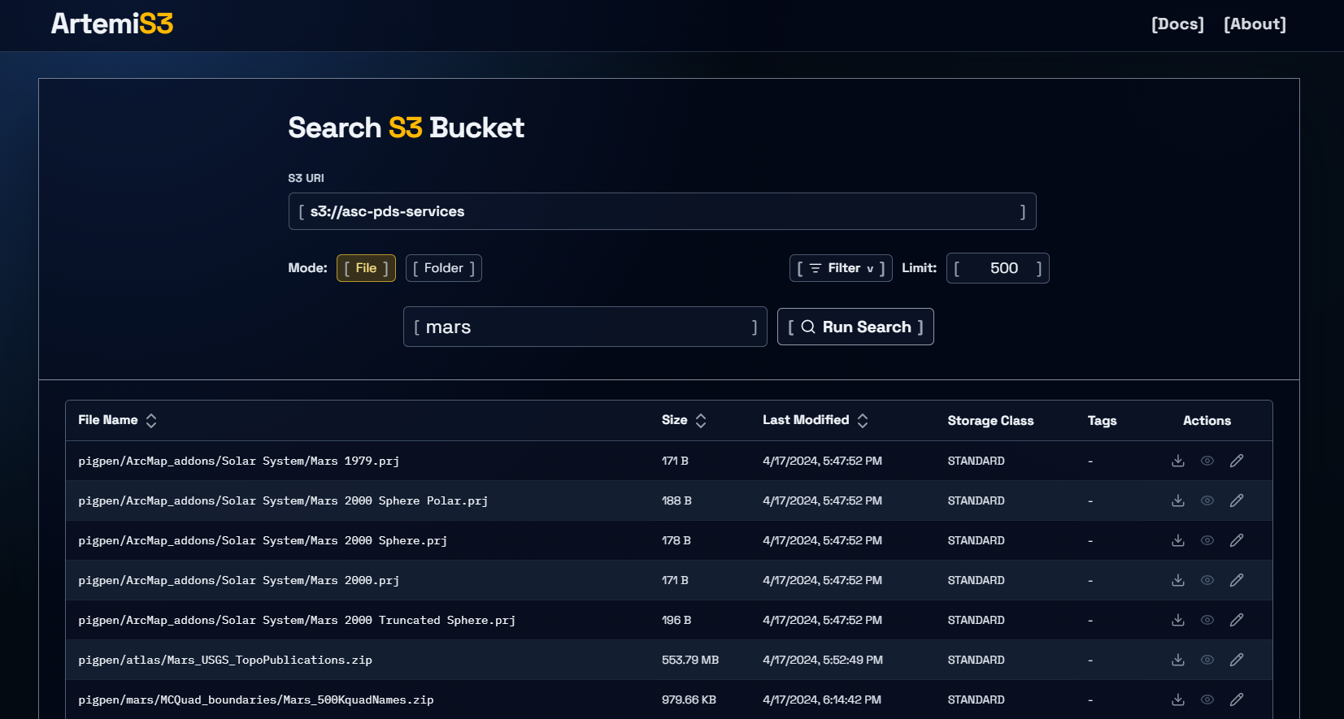Select File search mode
Image resolution: width=1344 pixels, height=719 pixels.
366,268
